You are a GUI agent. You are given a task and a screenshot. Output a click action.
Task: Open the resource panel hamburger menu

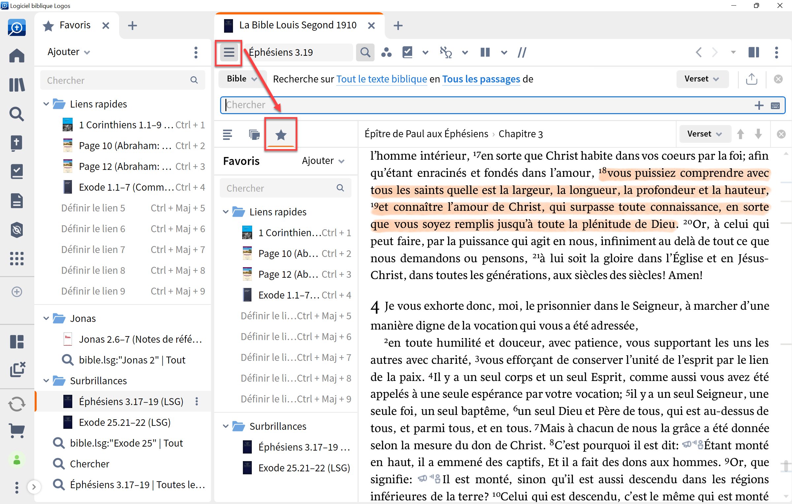click(x=229, y=52)
